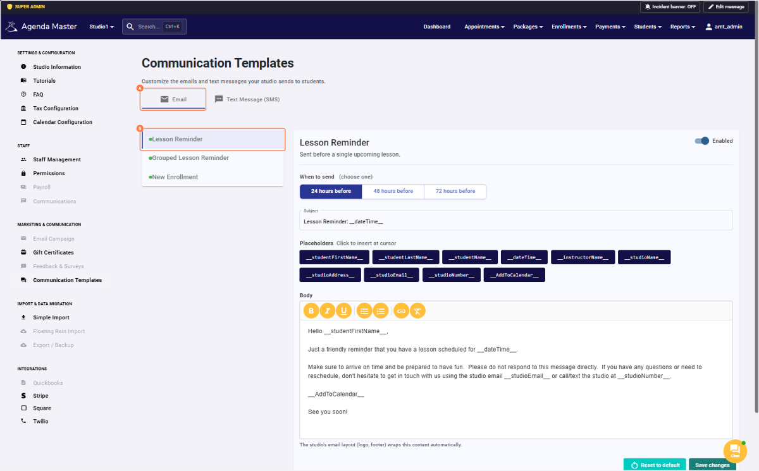Insert a bulleted list in the body

tap(364, 310)
